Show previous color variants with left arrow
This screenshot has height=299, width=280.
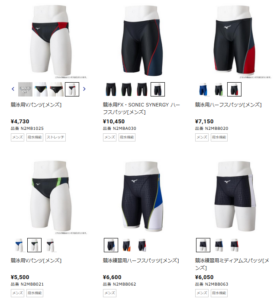13,89
